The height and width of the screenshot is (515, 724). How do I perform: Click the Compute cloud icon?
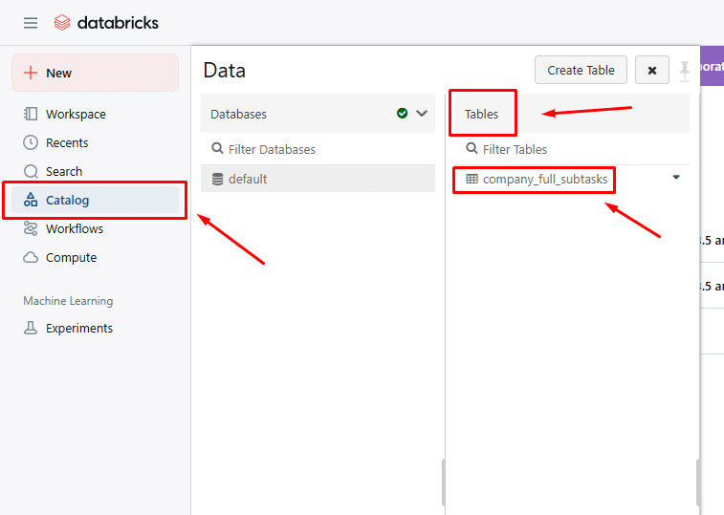(x=31, y=257)
